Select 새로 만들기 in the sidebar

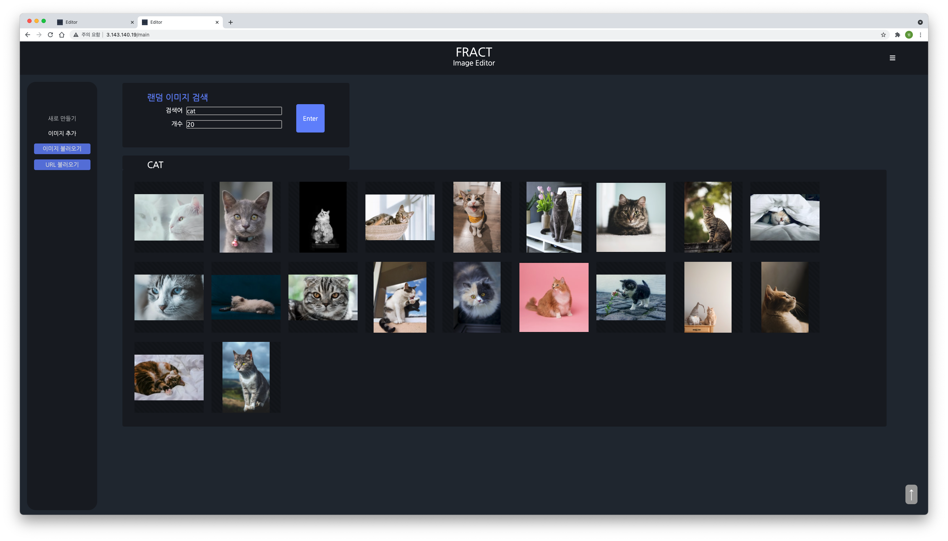(62, 119)
